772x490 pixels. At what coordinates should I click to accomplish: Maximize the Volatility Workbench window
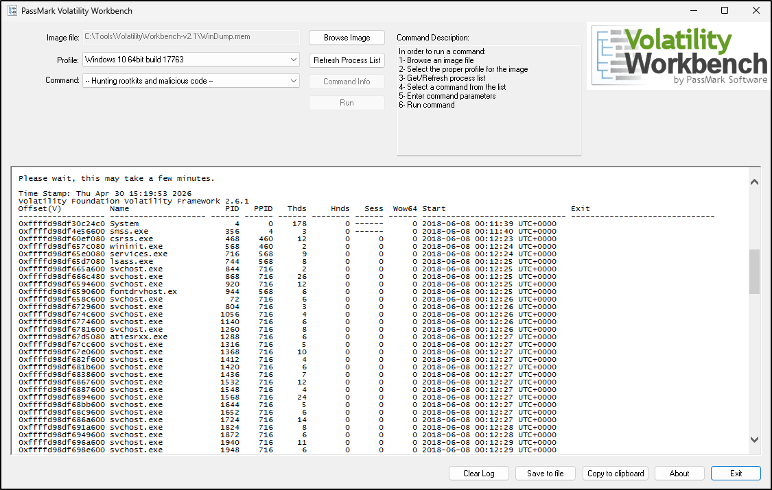725,10
